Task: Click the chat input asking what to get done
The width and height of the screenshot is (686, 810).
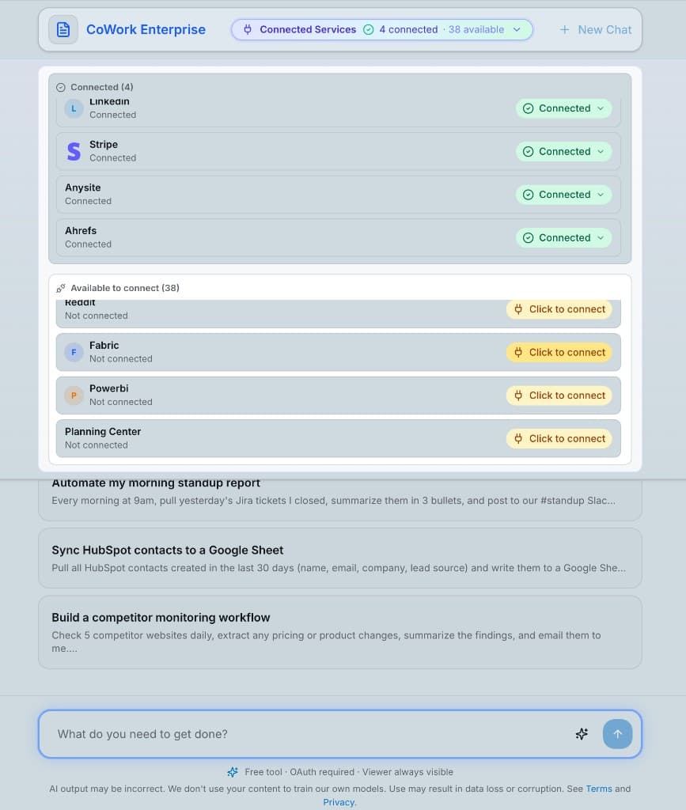Action: coord(237,734)
